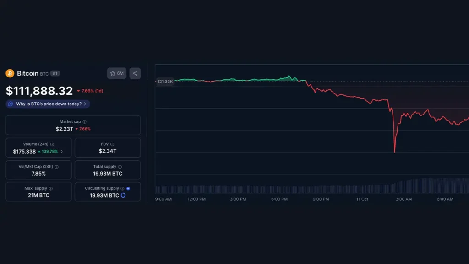Open "Why is BTC's price down today?"
The height and width of the screenshot is (264, 469).
coord(49,104)
